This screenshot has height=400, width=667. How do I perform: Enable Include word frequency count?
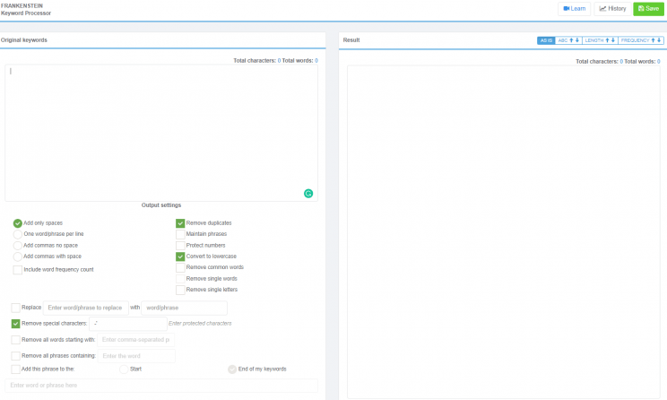coord(17,270)
